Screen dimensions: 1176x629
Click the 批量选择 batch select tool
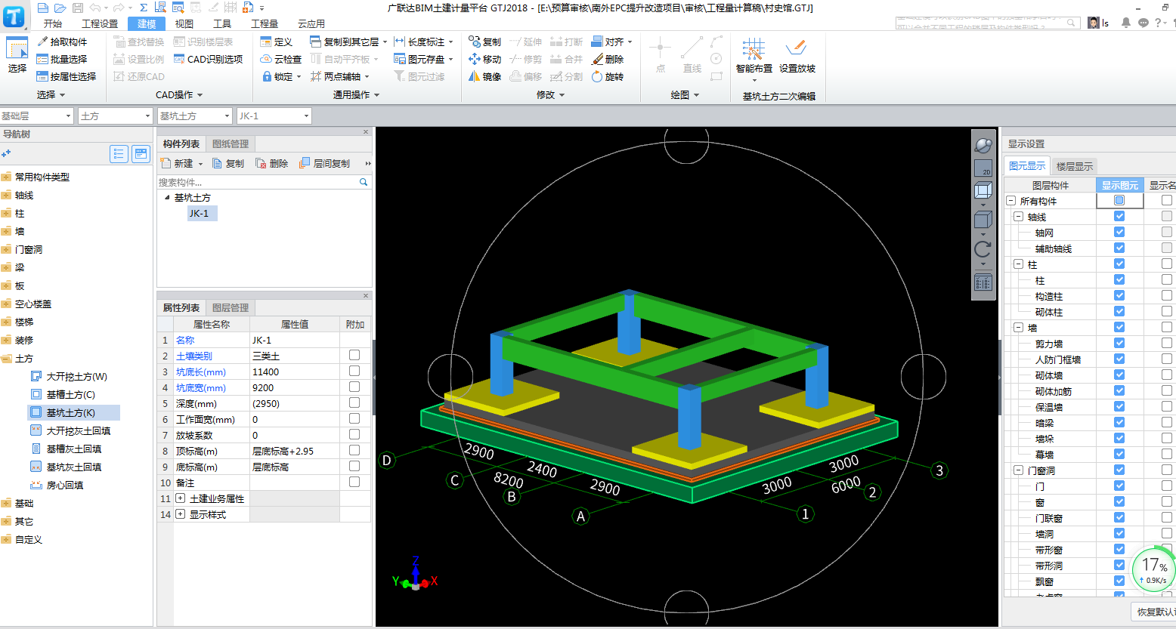tap(62, 59)
